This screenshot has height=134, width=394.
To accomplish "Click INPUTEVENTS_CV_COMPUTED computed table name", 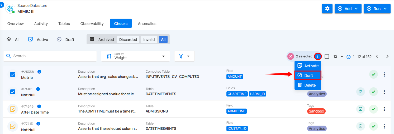I will (172, 77).
